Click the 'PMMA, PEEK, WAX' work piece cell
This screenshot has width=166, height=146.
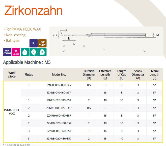tap(12, 112)
